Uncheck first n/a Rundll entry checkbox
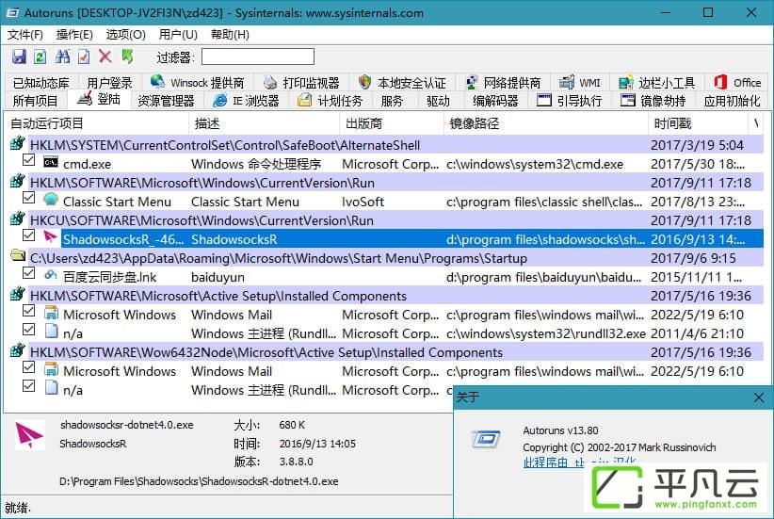 pos(29,330)
